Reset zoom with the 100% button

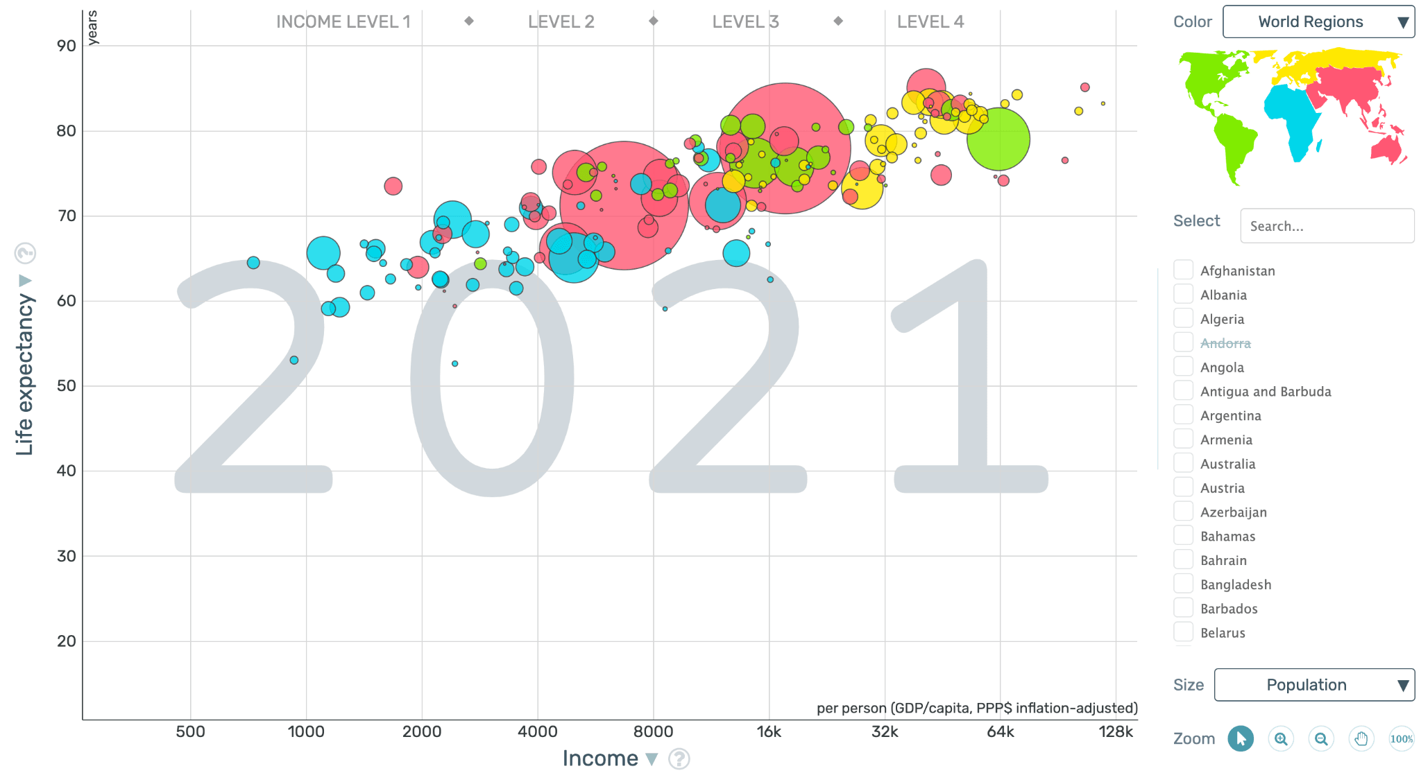(1402, 738)
